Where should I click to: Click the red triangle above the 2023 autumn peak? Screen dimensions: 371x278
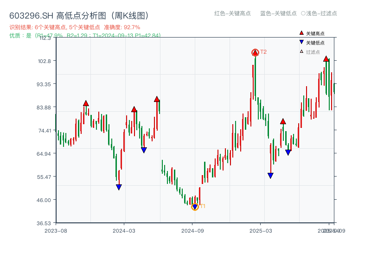85,102
